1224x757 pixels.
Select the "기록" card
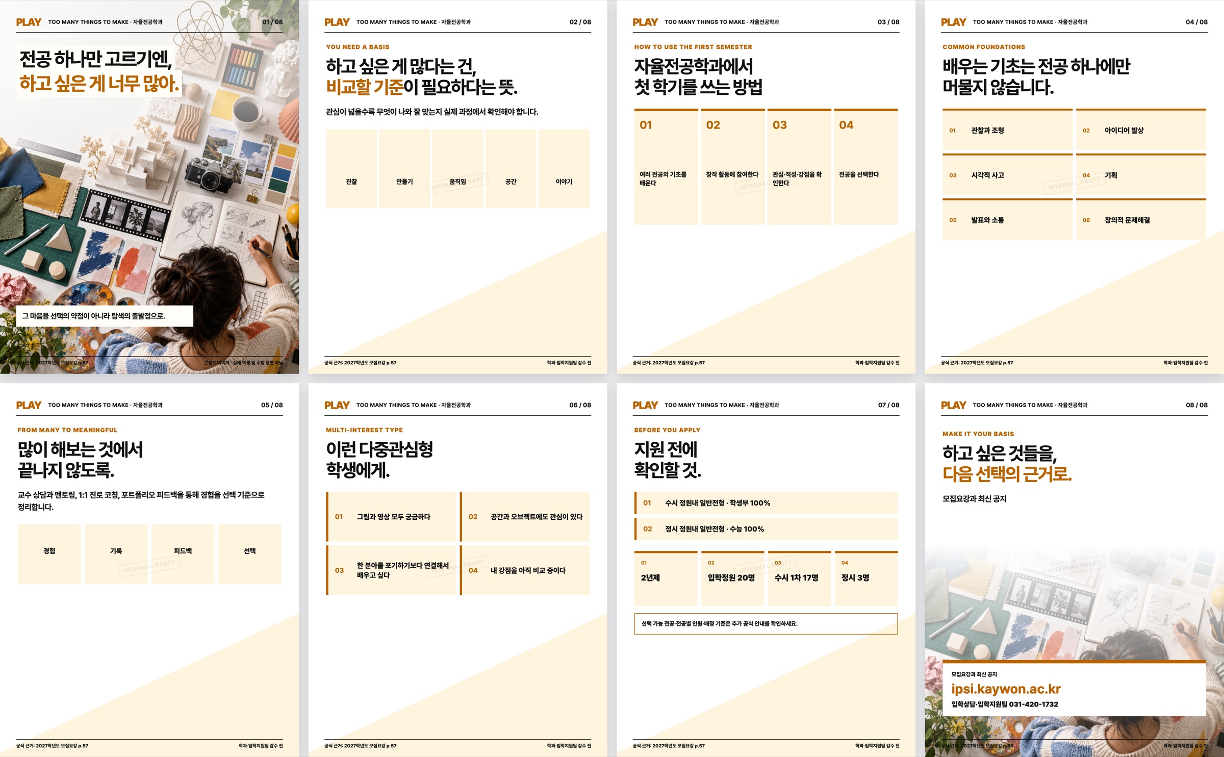coord(116,554)
